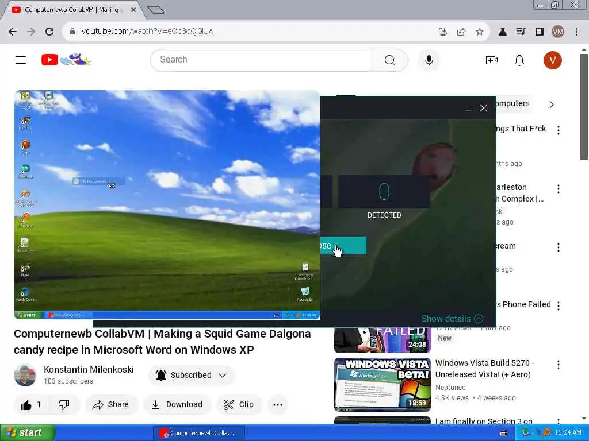This screenshot has height=441, width=589.
Task: Select the Computernewb Colla... taskbar item
Action: point(199,433)
